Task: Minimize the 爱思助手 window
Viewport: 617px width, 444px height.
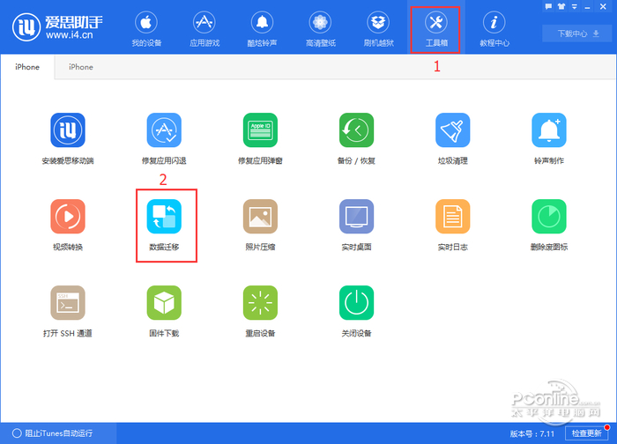Action: tap(588, 6)
